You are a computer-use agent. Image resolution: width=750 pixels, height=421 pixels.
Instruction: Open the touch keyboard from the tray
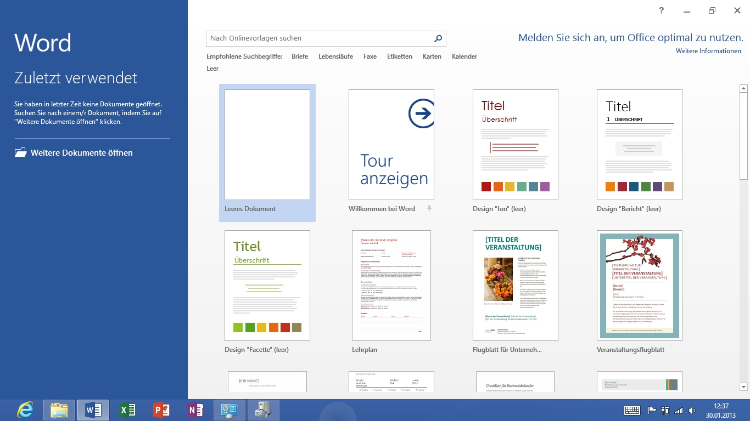click(x=632, y=410)
